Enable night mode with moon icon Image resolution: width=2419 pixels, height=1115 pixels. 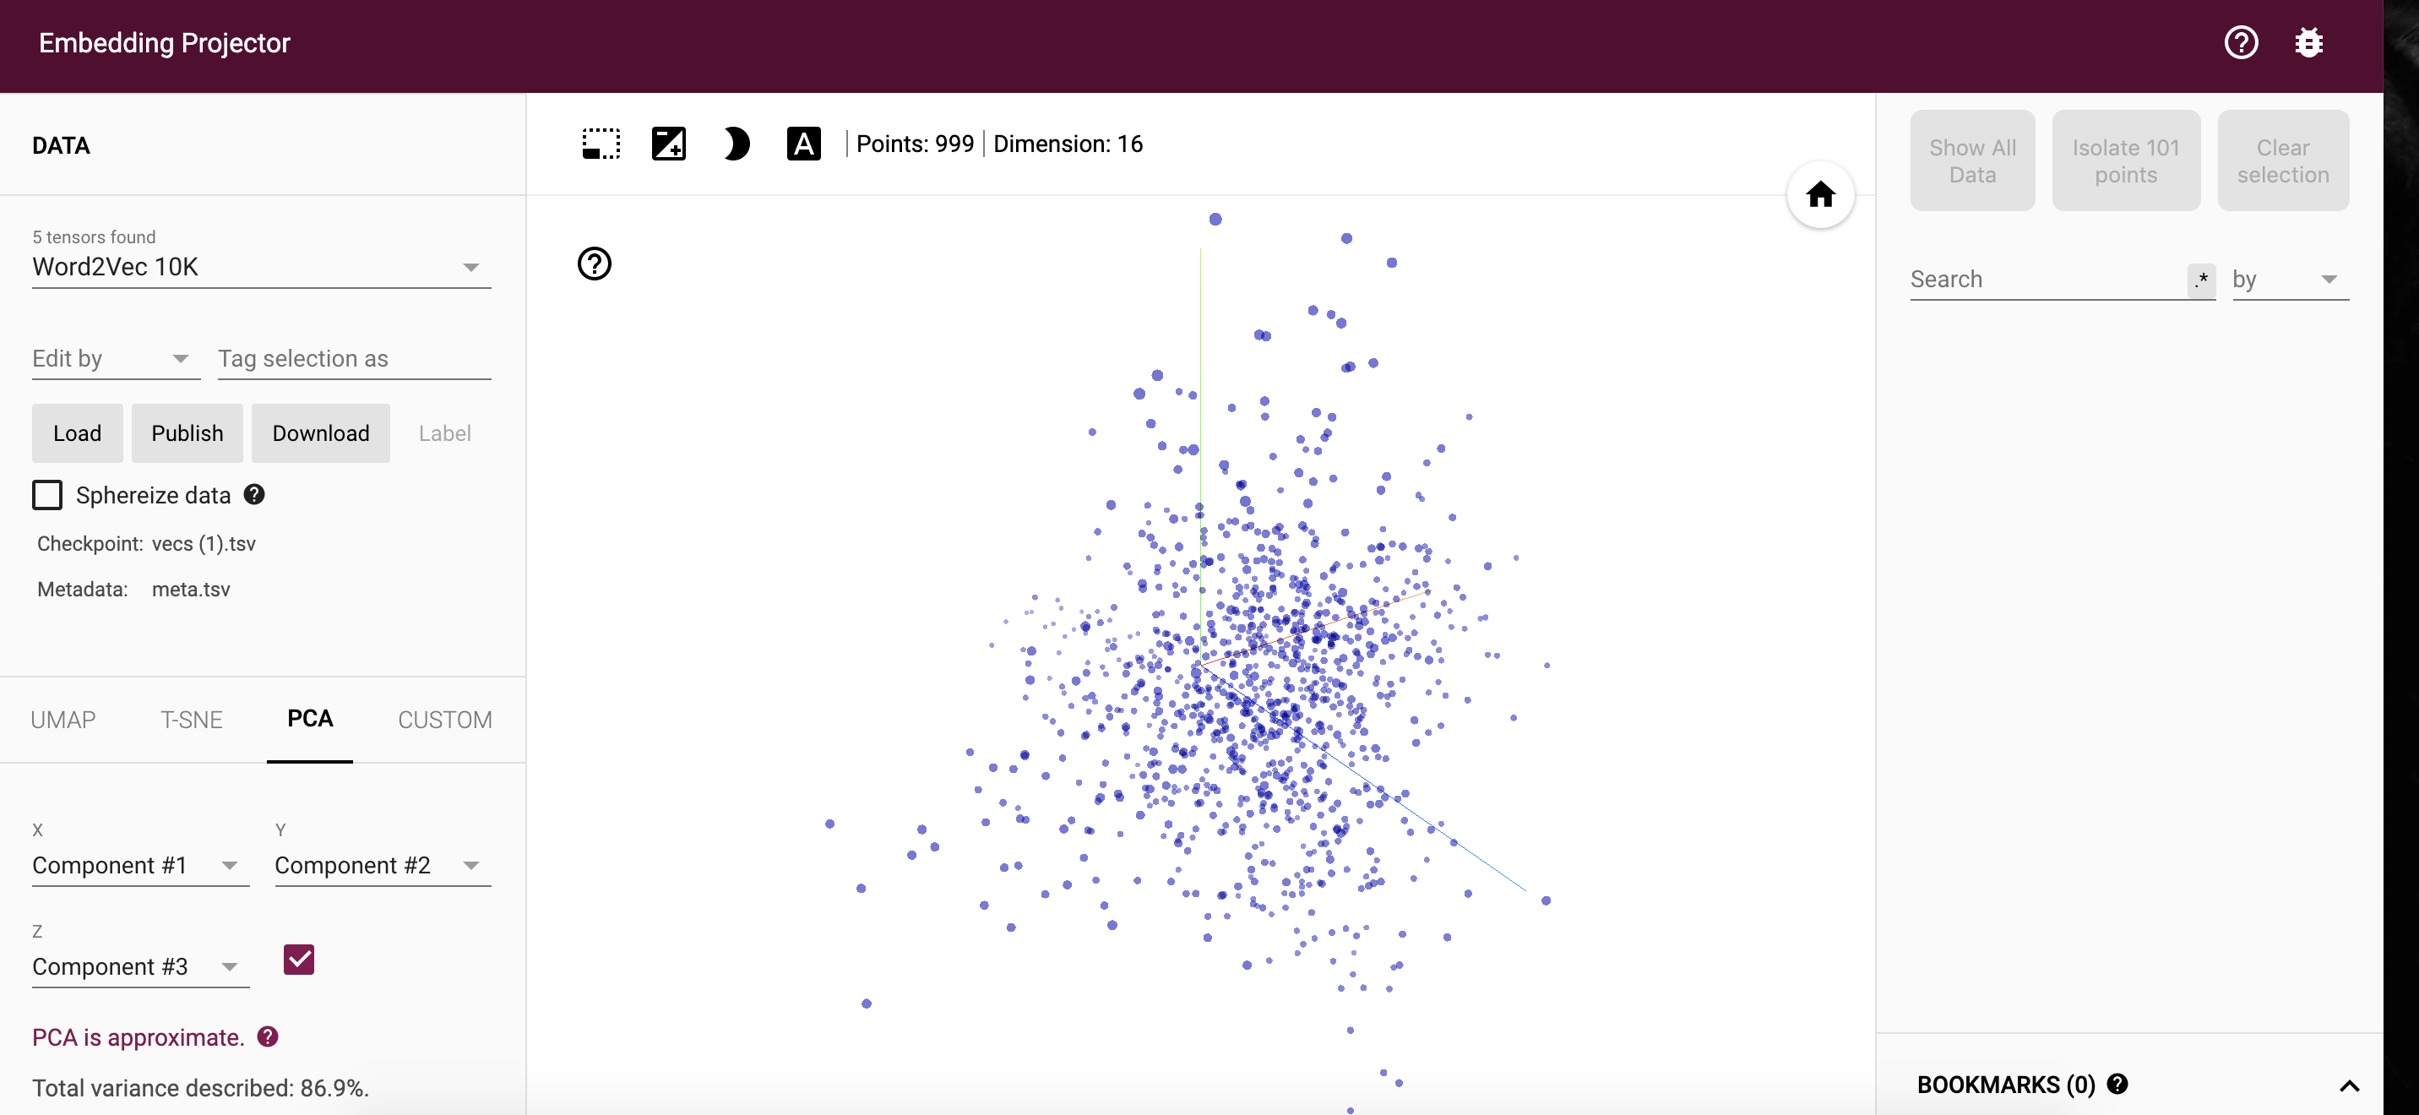click(x=737, y=144)
